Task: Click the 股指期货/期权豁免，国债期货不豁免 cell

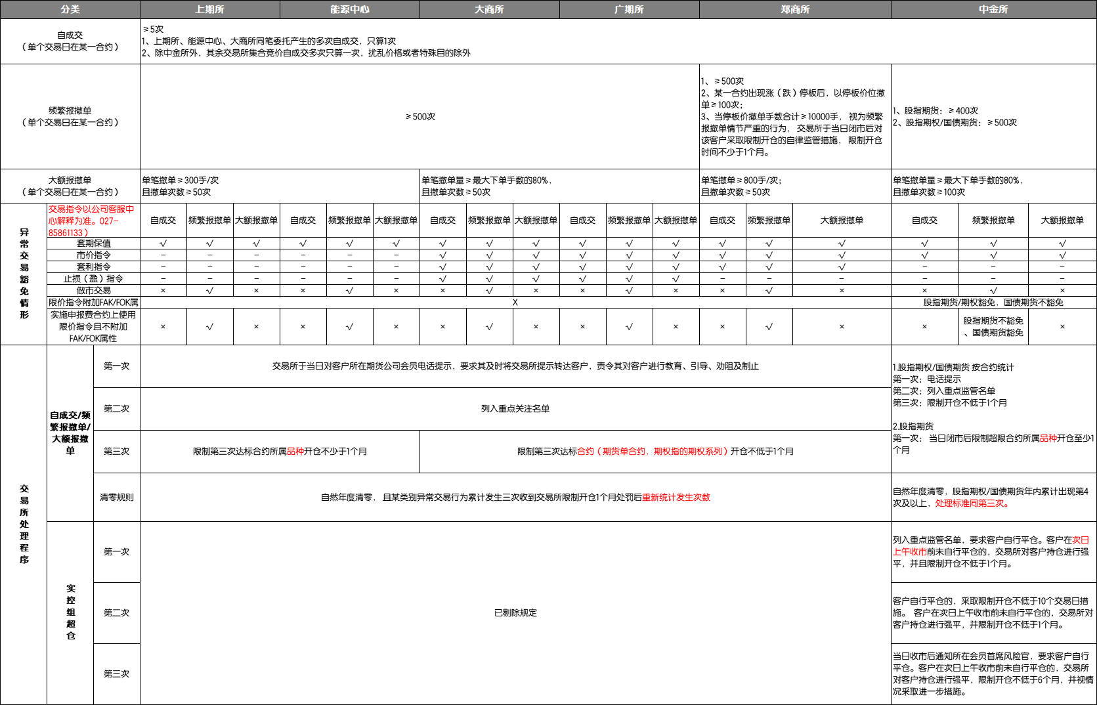Action: click(993, 303)
